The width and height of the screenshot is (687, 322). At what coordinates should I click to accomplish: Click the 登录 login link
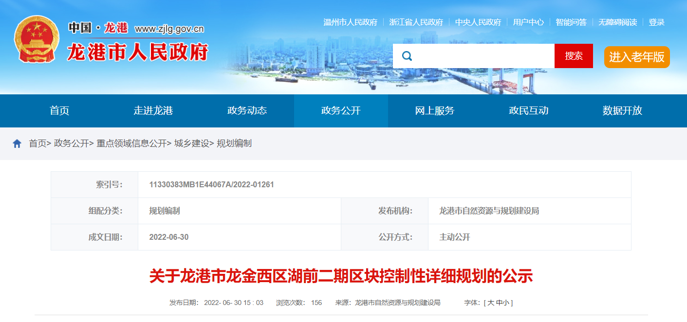[x=657, y=22]
